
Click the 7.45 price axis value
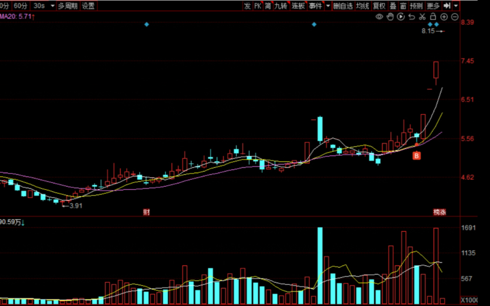click(467, 61)
